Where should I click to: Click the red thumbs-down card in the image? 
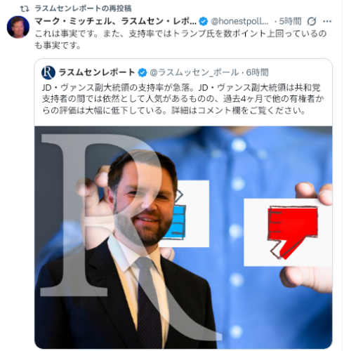tap(288, 232)
